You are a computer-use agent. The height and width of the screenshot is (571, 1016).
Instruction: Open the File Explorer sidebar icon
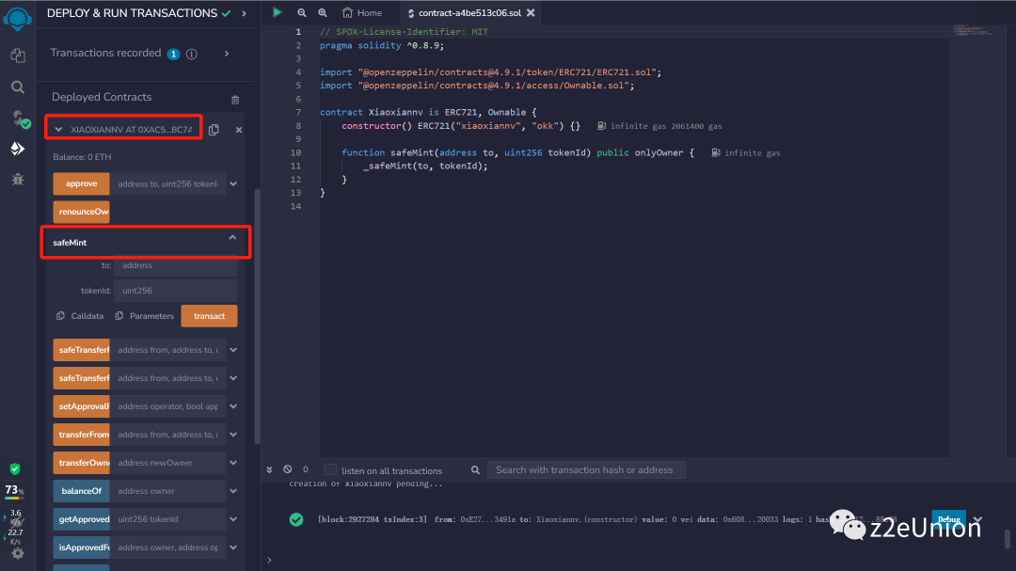[x=17, y=56]
